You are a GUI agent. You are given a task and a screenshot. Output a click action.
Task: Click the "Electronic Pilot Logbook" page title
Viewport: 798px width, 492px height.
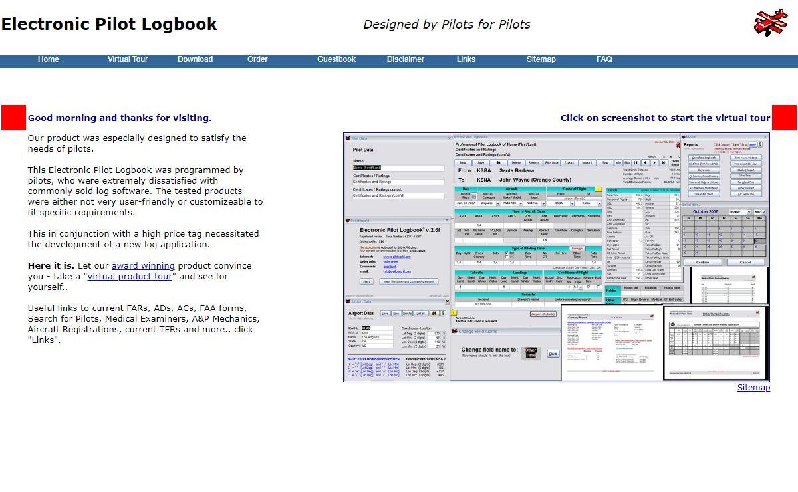pyautogui.click(x=109, y=25)
